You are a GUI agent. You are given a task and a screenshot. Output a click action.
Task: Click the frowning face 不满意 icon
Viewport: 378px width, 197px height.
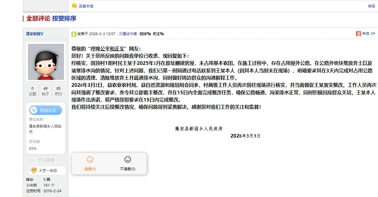128,160
